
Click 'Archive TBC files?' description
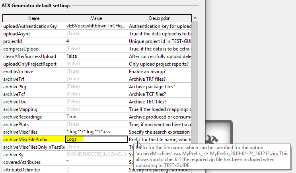160,101
